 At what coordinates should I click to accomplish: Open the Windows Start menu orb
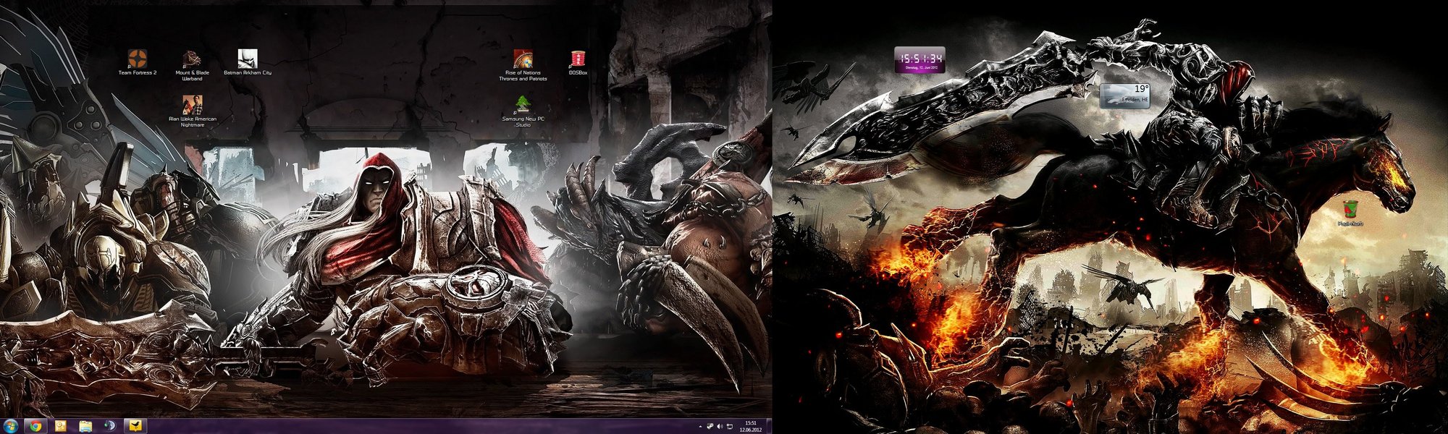[x=11, y=426]
